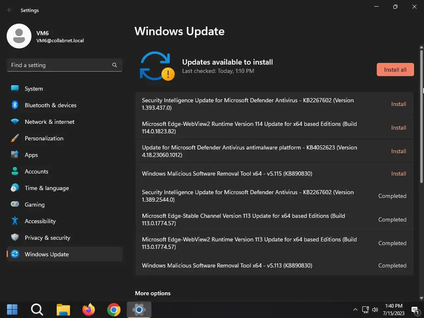Click the Install all button
The width and height of the screenshot is (424, 318).
[395, 70]
